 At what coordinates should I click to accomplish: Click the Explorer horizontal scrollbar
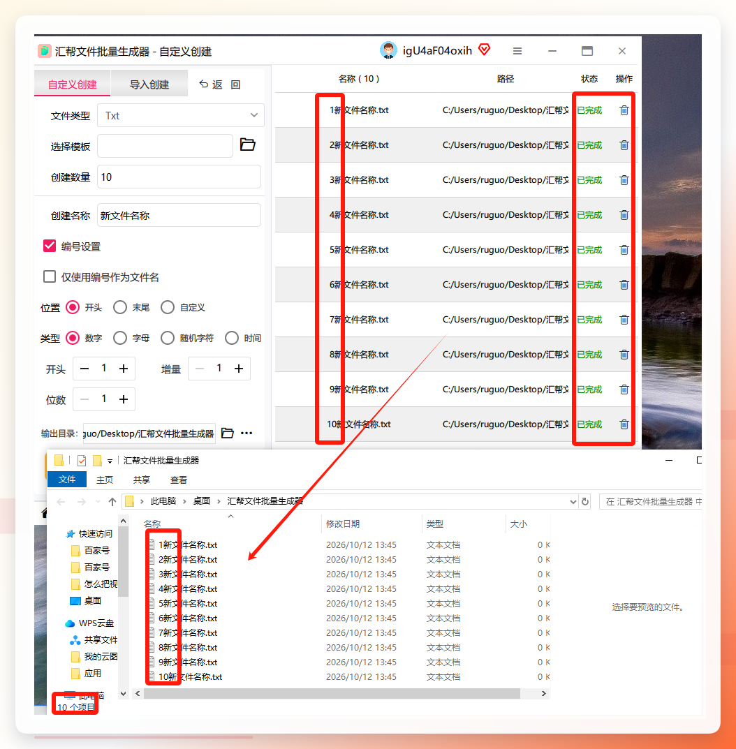point(332,694)
